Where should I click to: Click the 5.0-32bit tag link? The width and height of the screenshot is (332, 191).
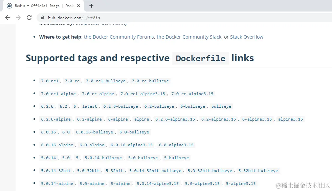[88, 171]
